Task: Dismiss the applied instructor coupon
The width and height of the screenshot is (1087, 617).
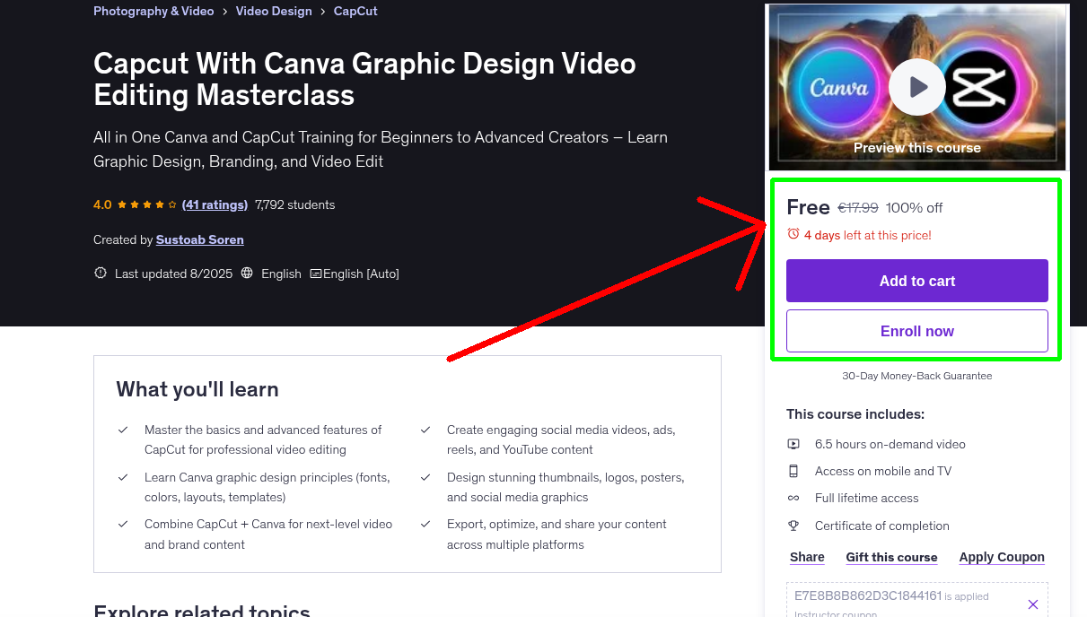Action: [x=1032, y=604]
